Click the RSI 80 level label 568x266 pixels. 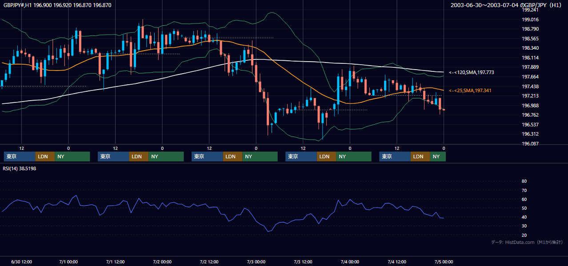coord(524,181)
